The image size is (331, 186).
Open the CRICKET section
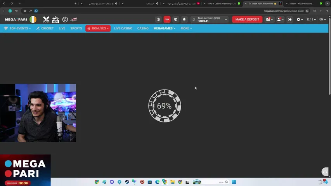point(45,28)
